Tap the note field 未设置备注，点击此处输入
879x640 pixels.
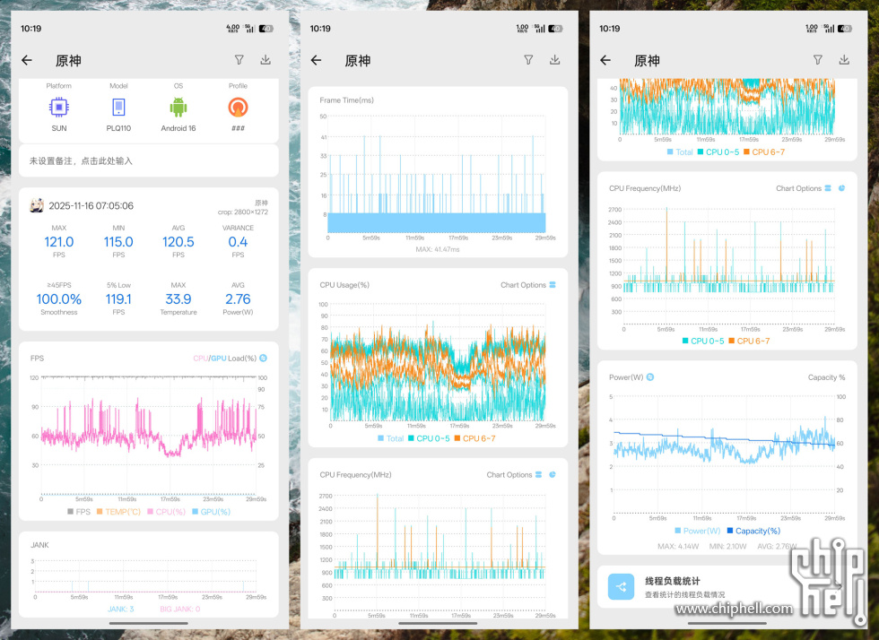coord(149,160)
